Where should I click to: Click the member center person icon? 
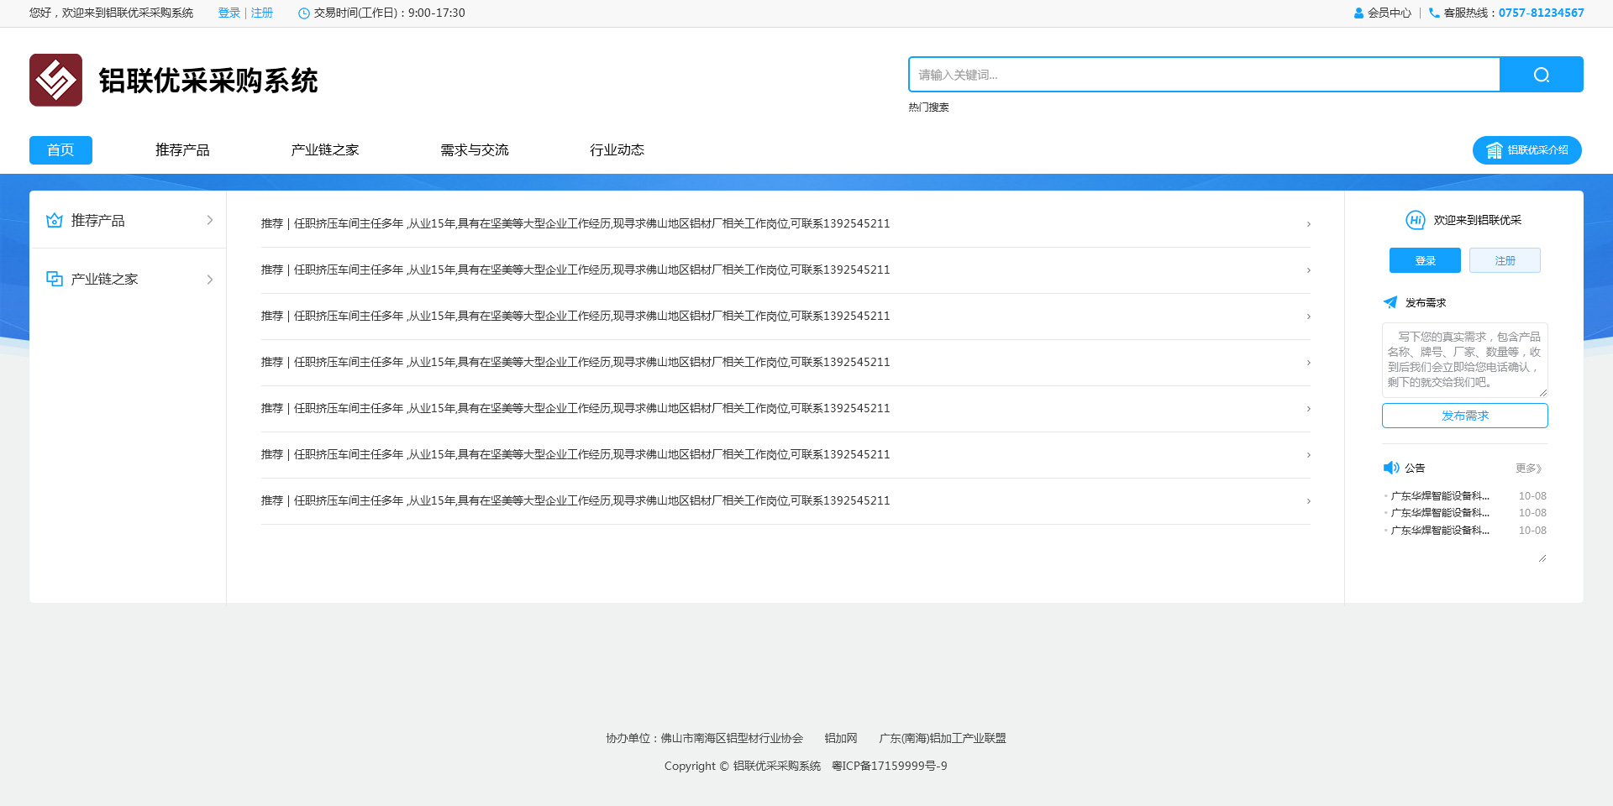[x=1358, y=13]
